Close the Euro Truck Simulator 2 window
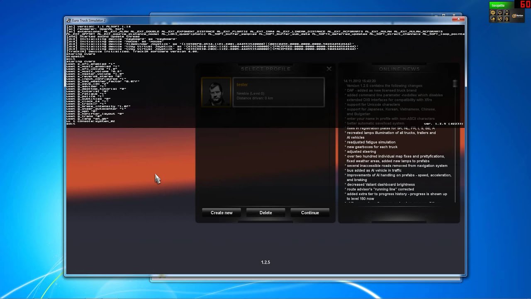531x299 pixels. [458, 19]
